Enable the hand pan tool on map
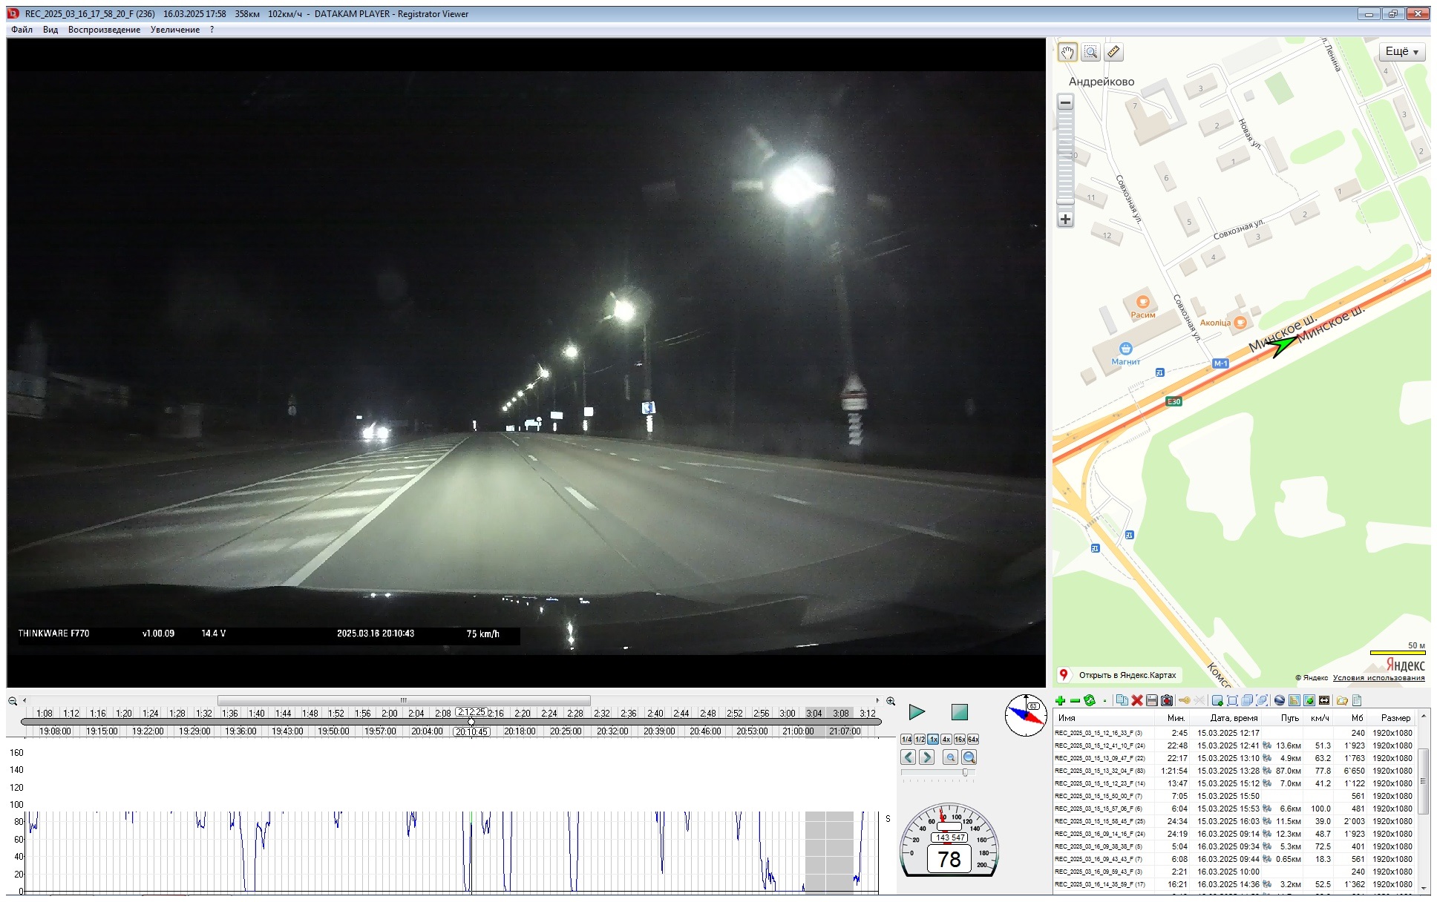 (x=1067, y=52)
